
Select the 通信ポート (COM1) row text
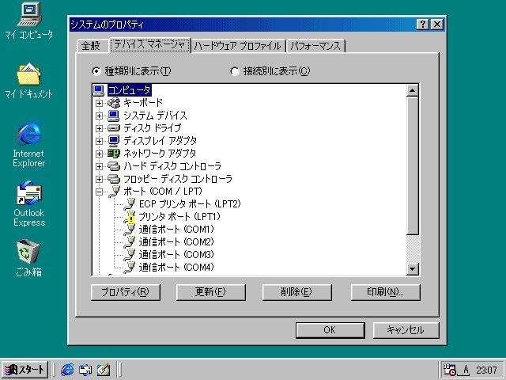176,230
